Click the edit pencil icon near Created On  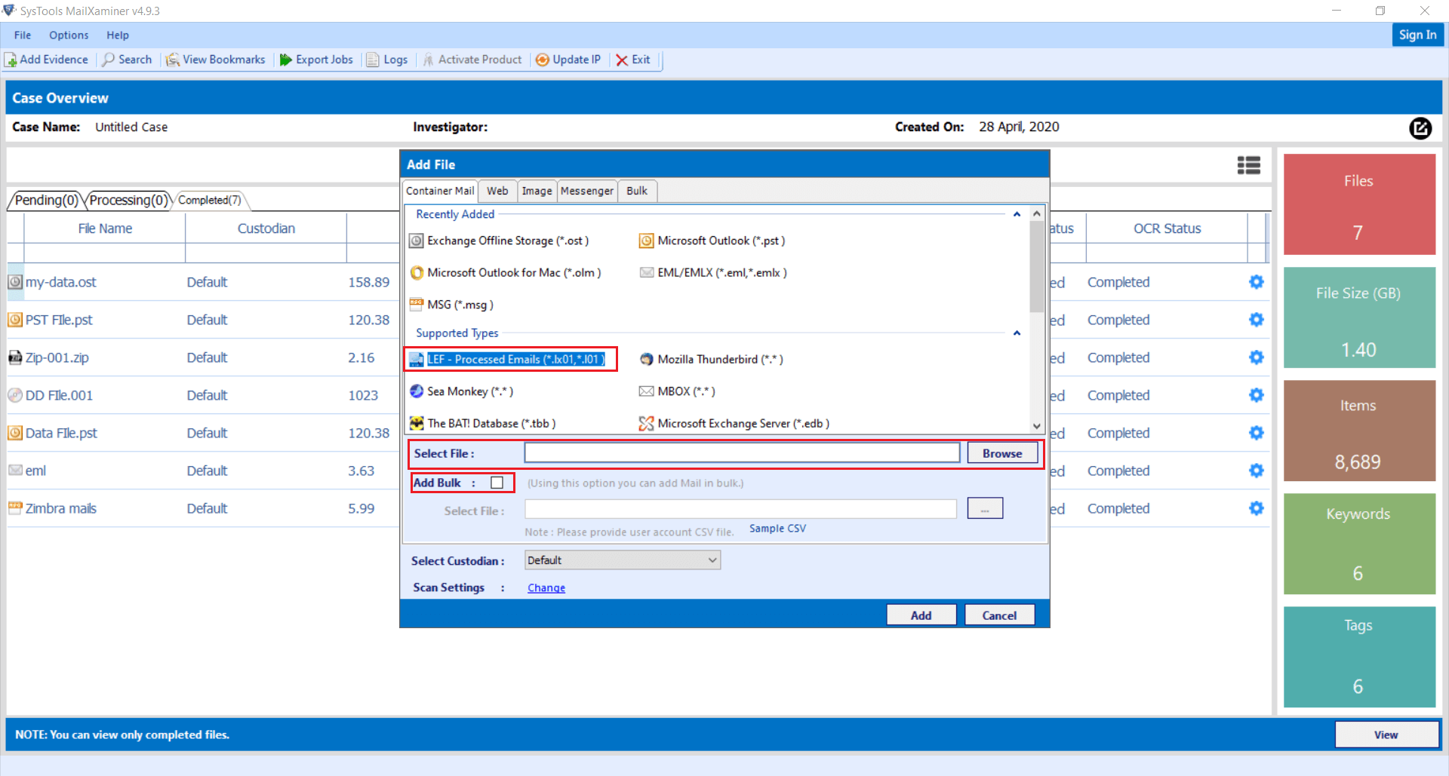click(1421, 128)
